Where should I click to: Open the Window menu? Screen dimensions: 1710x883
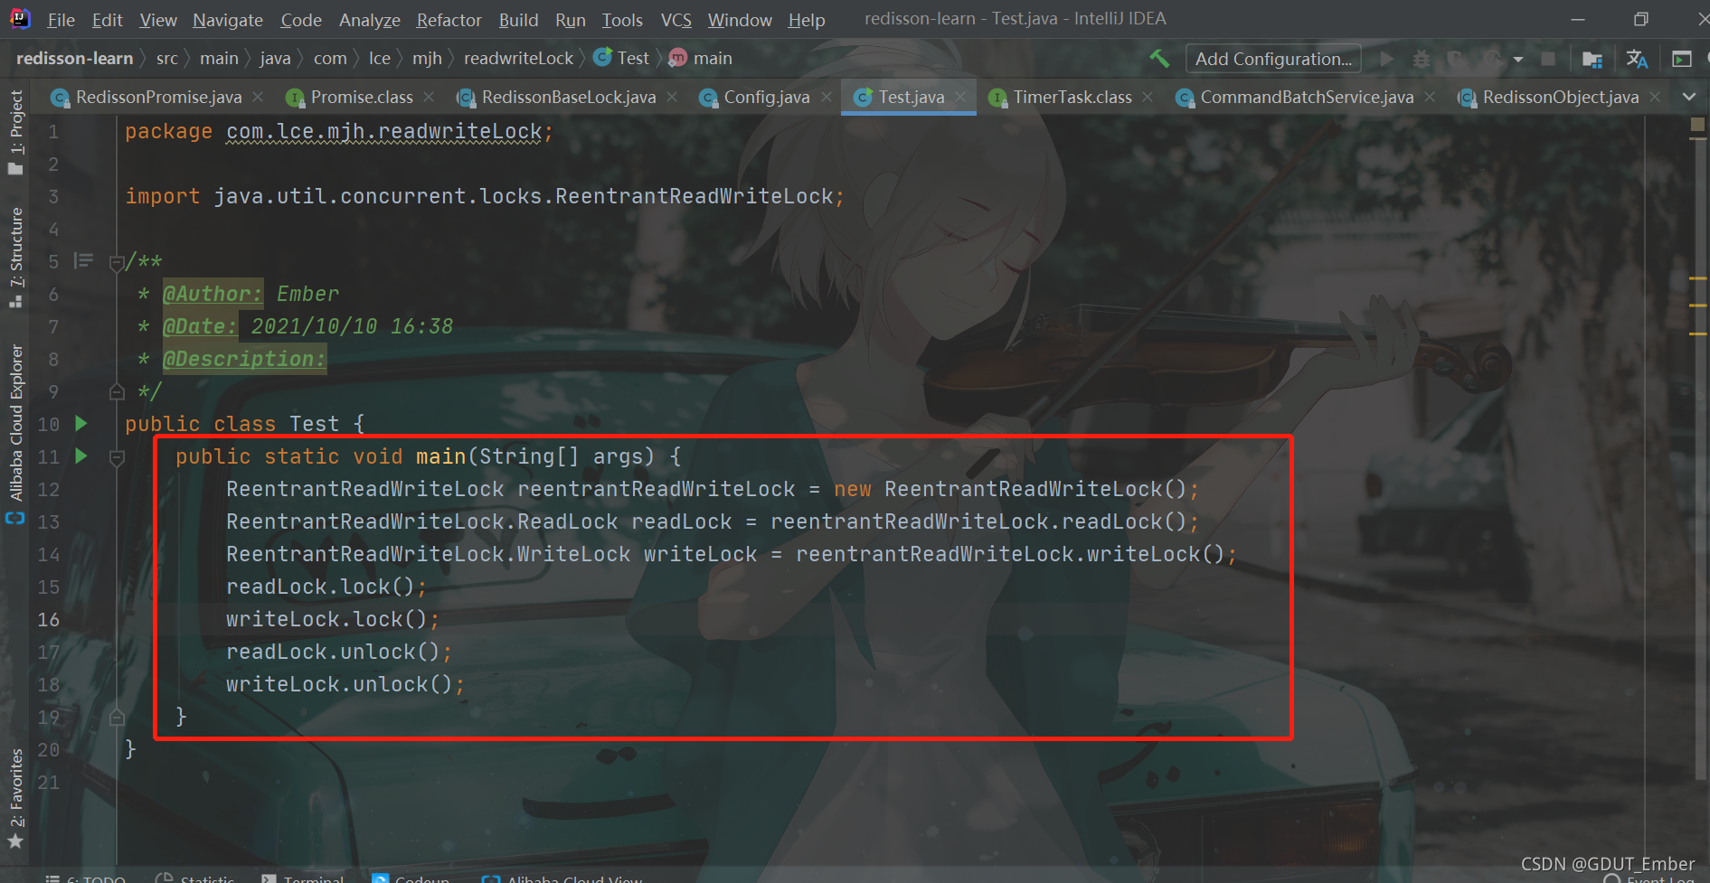click(x=740, y=20)
